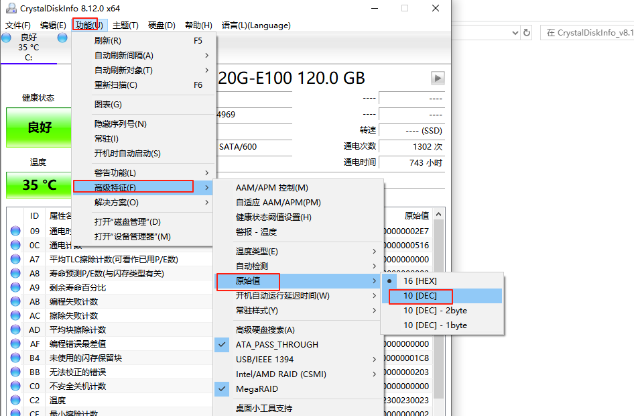The image size is (634, 416).
Task: Expand 解决方案(O) submenu
Action: [143, 203]
